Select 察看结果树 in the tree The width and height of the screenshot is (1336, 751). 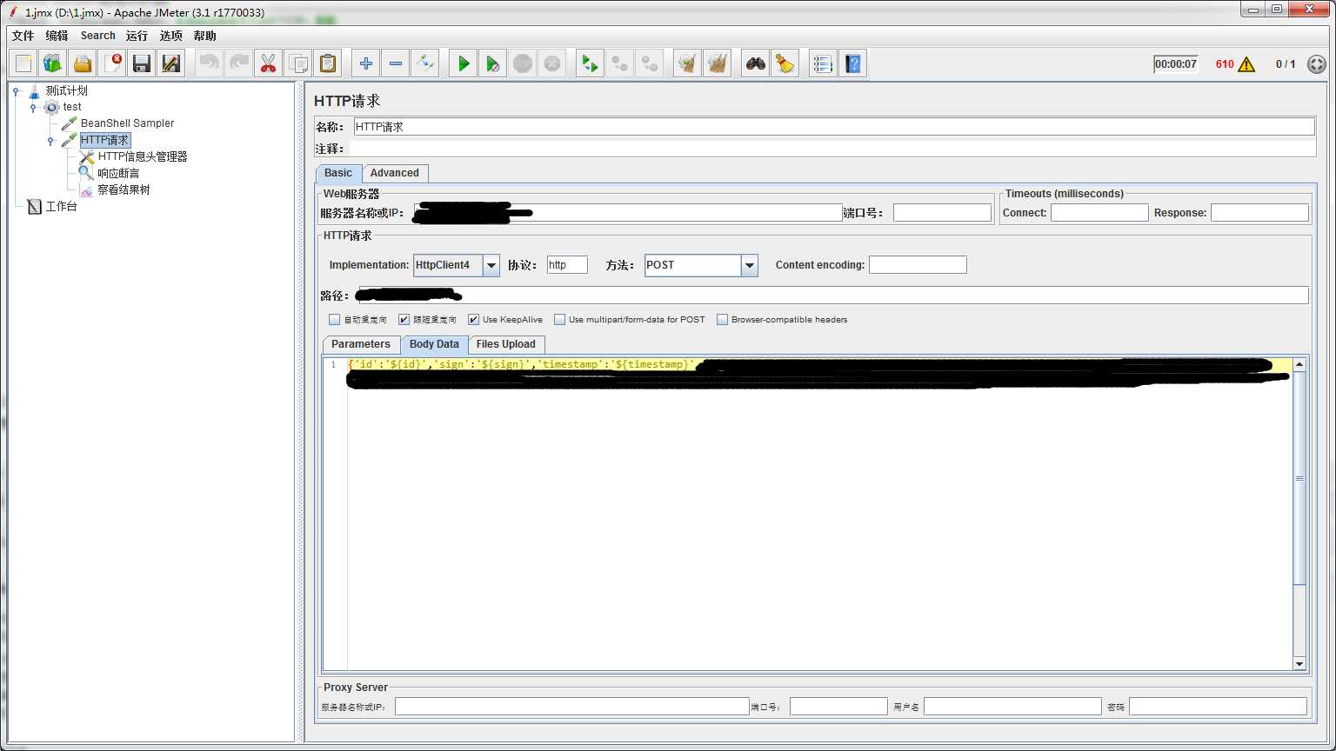coord(124,189)
